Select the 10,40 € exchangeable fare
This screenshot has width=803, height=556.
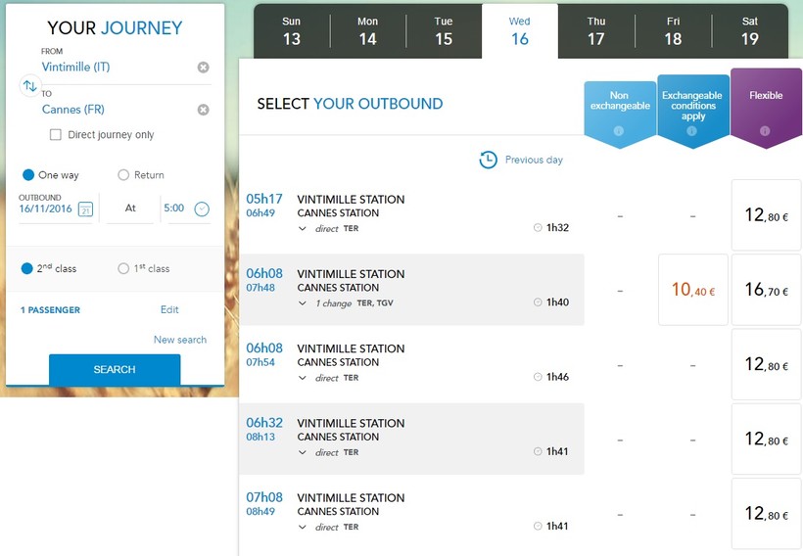693,290
